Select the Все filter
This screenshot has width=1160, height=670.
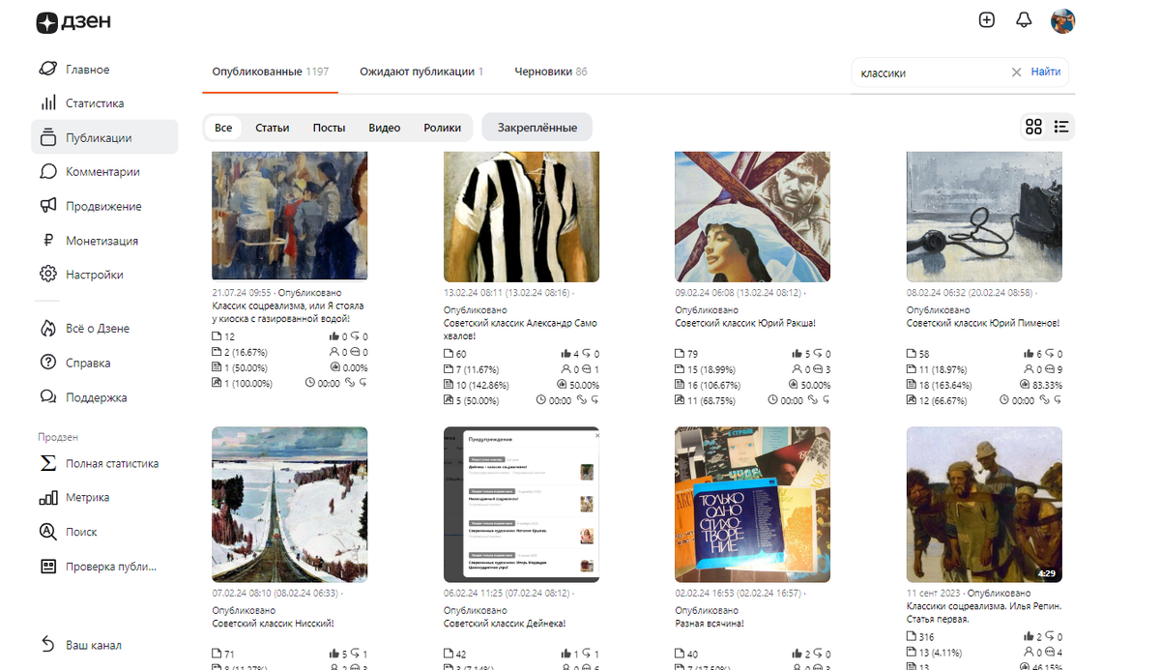point(223,128)
